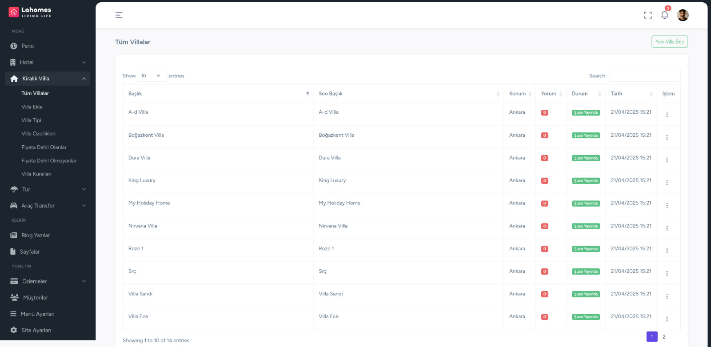Viewport: 711px width, 347px height.
Task: Expand the Araç Transfer submenu chevron
Action: click(84, 206)
